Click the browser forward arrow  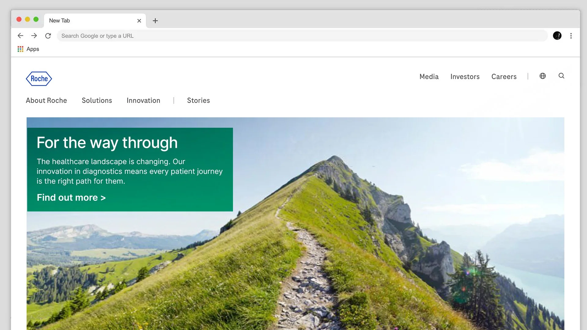pyautogui.click(x=34, y=36)
